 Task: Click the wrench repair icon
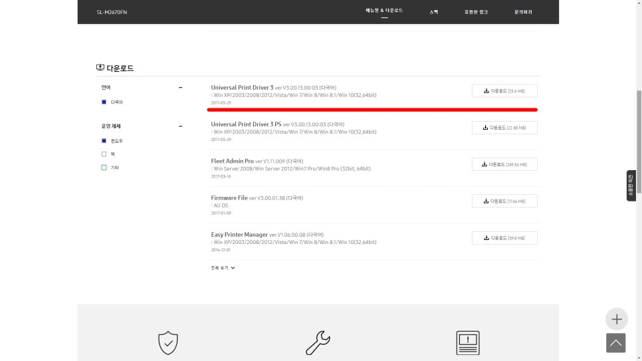click(318, 343)
